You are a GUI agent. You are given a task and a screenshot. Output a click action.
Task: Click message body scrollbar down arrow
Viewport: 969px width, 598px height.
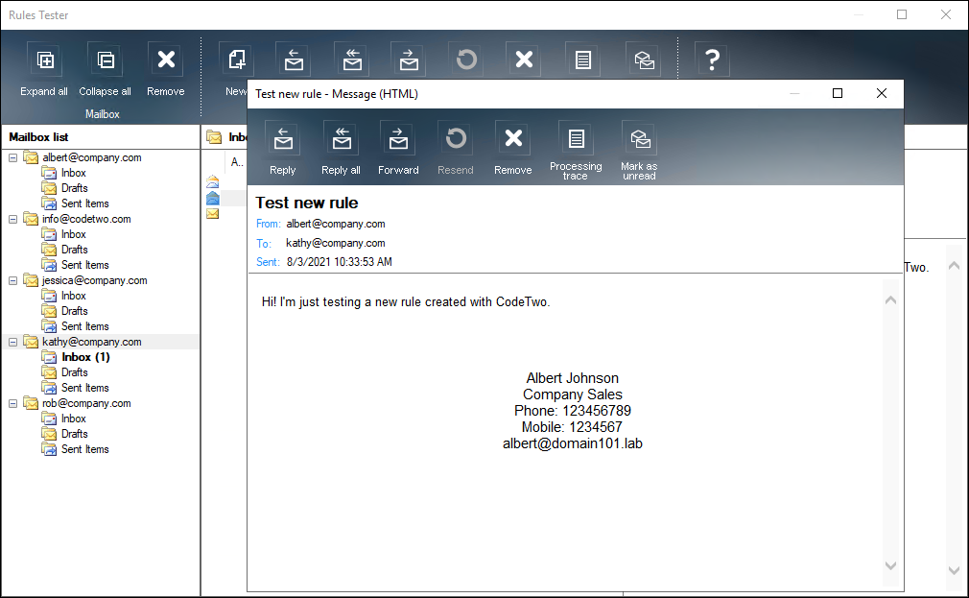pyautogui.click(x=890, y=565)
